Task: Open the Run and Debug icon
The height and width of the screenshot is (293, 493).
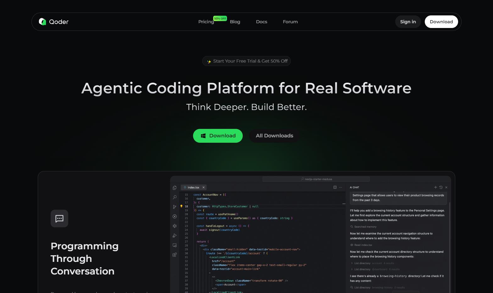Action: [174, 235]
